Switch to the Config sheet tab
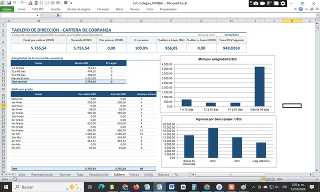The image size is (320, 192). click(x=148, y=174)
